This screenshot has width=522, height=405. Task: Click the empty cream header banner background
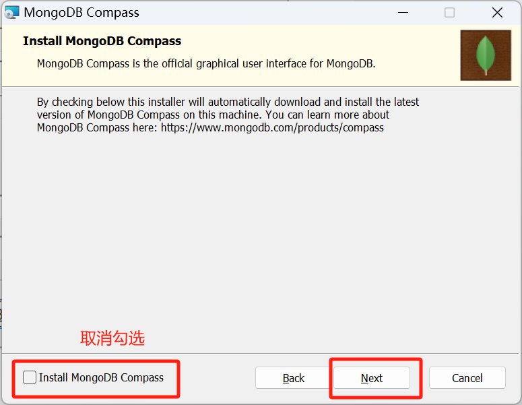(416, 42)
